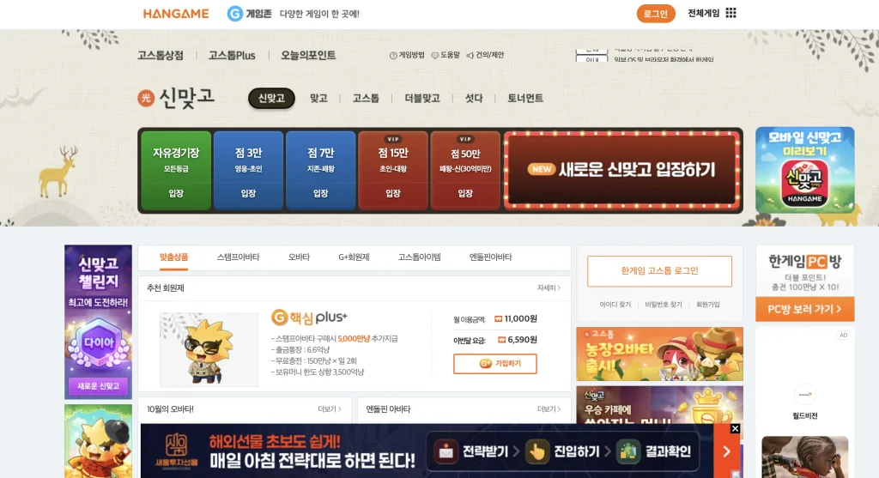Click the 전략받기 mail icon in the banner
Image resolution: width=879 pixels, height=478 pixels.
click(446, 451)
